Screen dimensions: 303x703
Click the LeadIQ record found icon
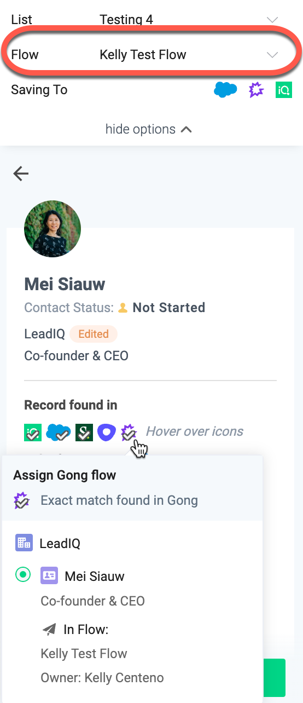click(x=33, y=432)
